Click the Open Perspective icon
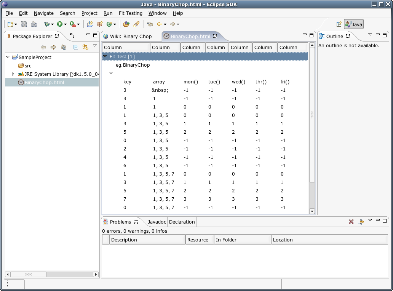This screenshot has width=393, height=291. 339,24
